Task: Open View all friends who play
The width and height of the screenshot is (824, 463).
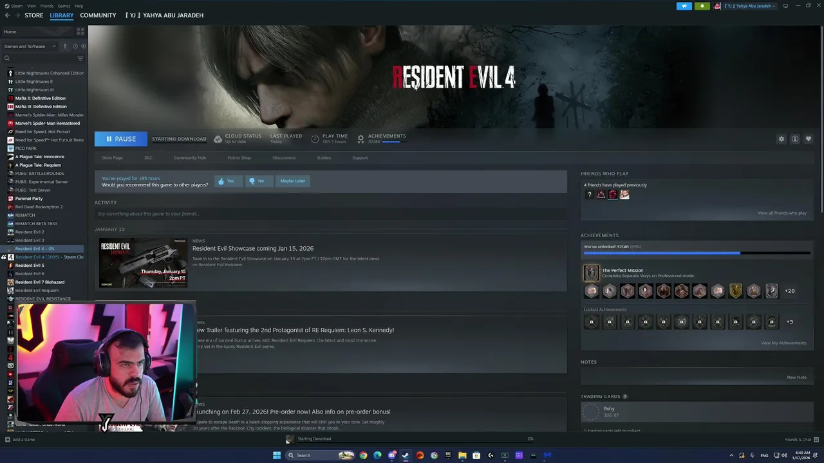Action: pos(782,213)
